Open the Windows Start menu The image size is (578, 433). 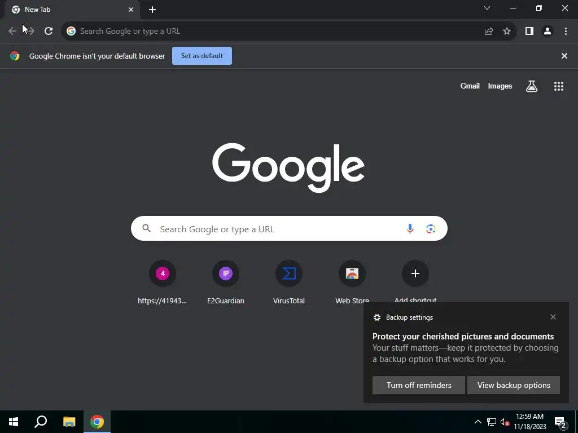tap(14, 422)
